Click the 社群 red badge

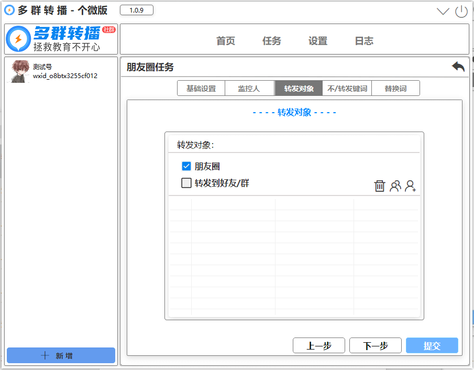point(109,29)
